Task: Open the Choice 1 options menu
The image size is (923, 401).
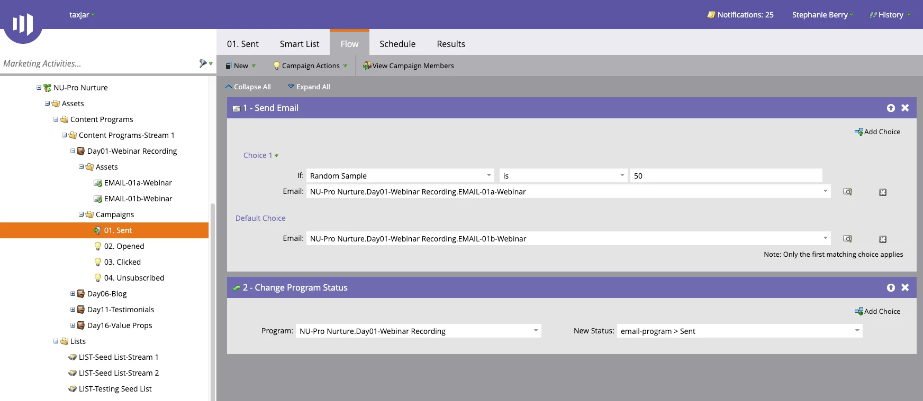Action: 261,155
